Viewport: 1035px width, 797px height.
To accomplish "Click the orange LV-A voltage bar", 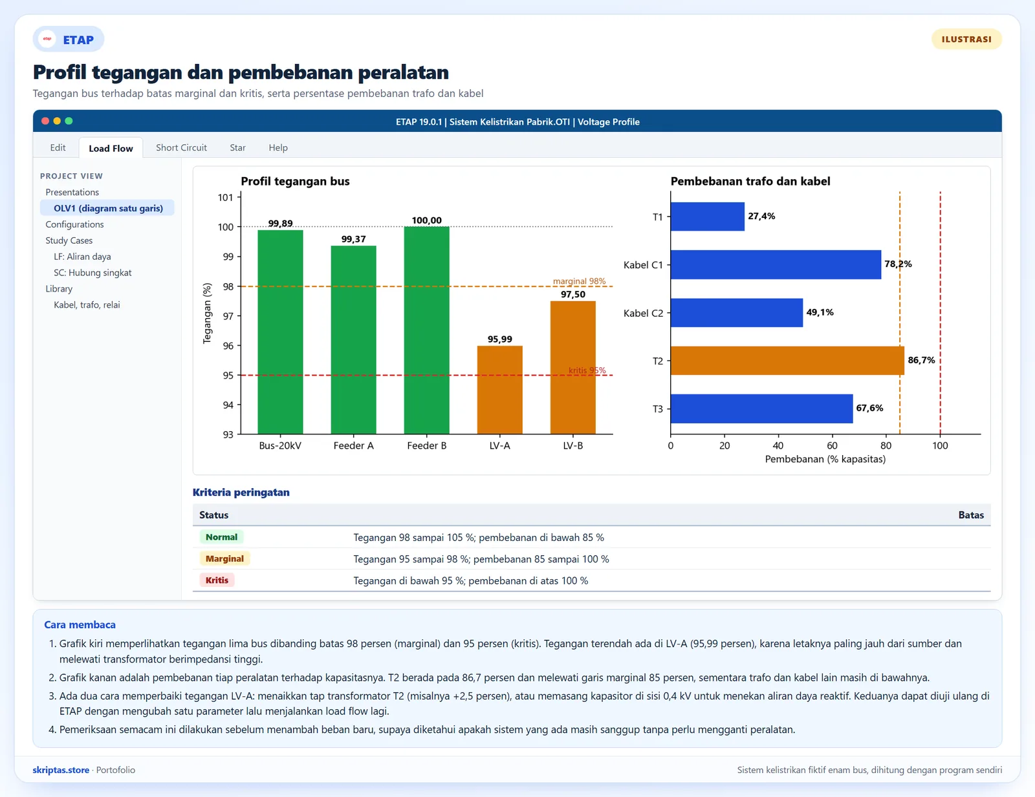I will 499,390.
